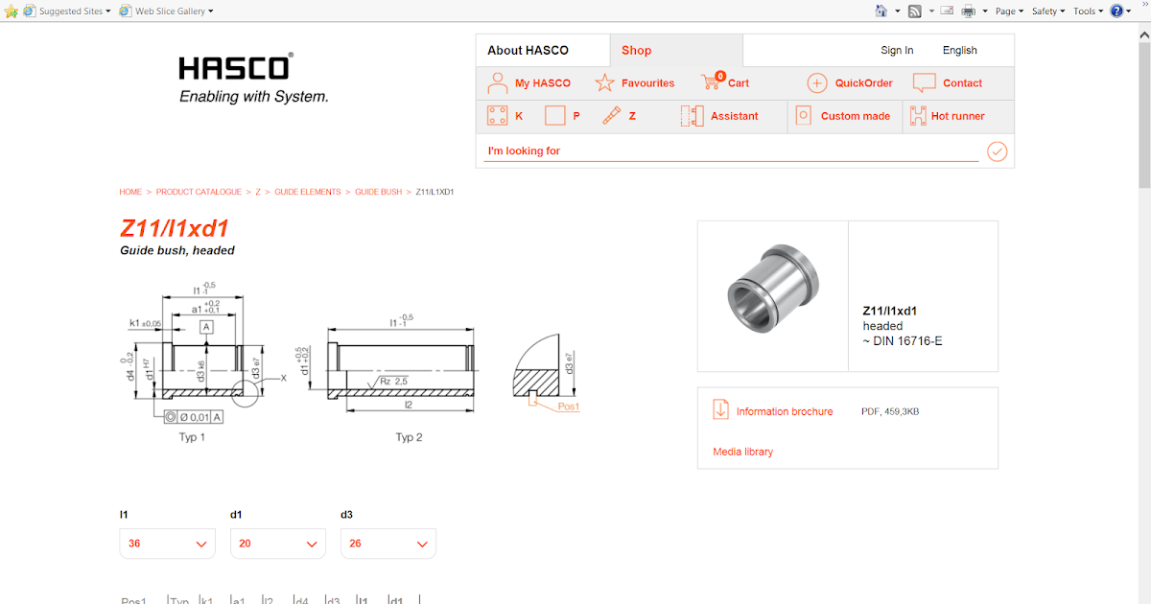The width and height of the screenshot is (1151, 604).
Task: Switch to the Shop tab
Action: tap(636, 50)
